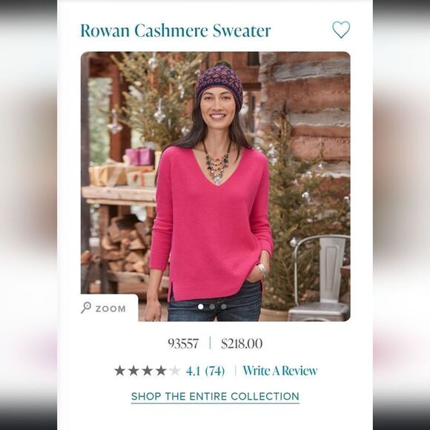This screenshot has height=430, width=430.
Task: Click the first rating star
Action: pyautogui.click(x=120, y=371)
